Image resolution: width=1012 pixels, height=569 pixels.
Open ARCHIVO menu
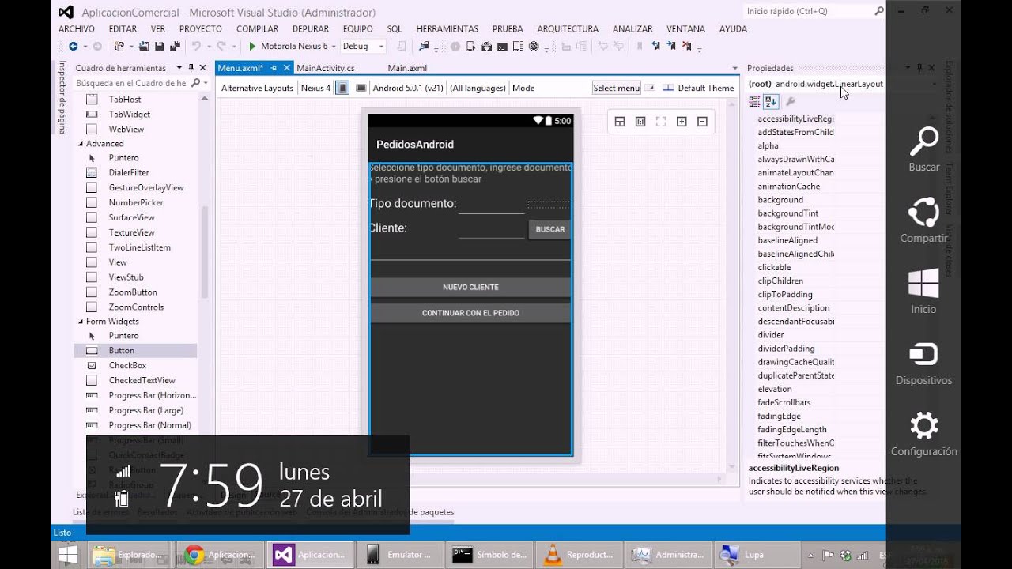[x=77, y=29]
